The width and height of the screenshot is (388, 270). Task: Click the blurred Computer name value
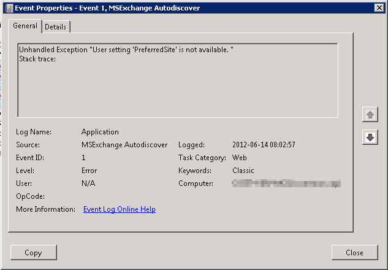pyautogui.click(x=286, y=183)
